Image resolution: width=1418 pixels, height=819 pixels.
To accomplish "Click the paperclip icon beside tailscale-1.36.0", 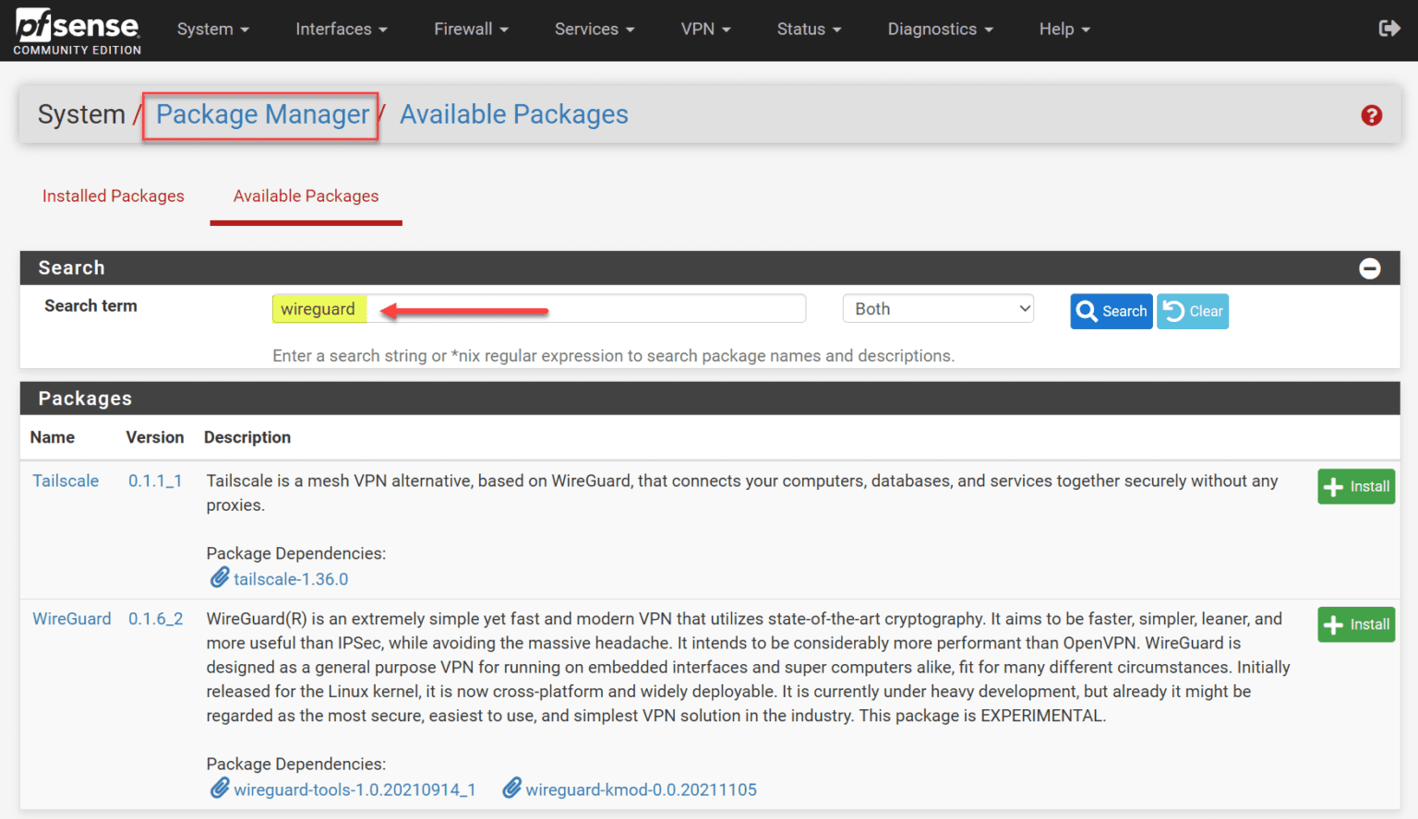I will (220, 577).
